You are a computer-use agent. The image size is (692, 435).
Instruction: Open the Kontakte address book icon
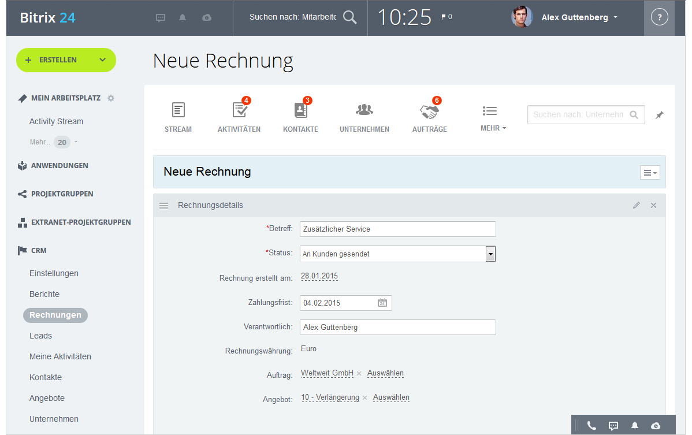point(300,110)
